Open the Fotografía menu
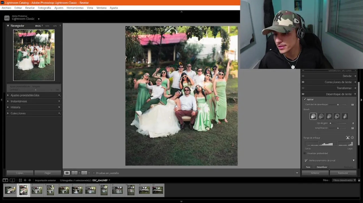This screenshot has width=363, height=203. click(44, 8)
